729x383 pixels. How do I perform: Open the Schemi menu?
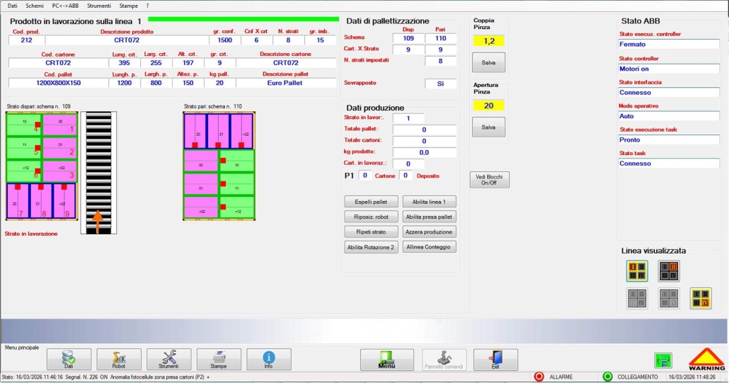pyautogui.click(x=35, y=6)
